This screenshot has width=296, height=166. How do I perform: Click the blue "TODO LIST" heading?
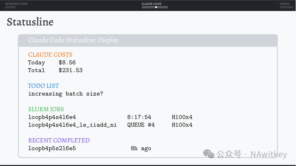pos(43,86)
